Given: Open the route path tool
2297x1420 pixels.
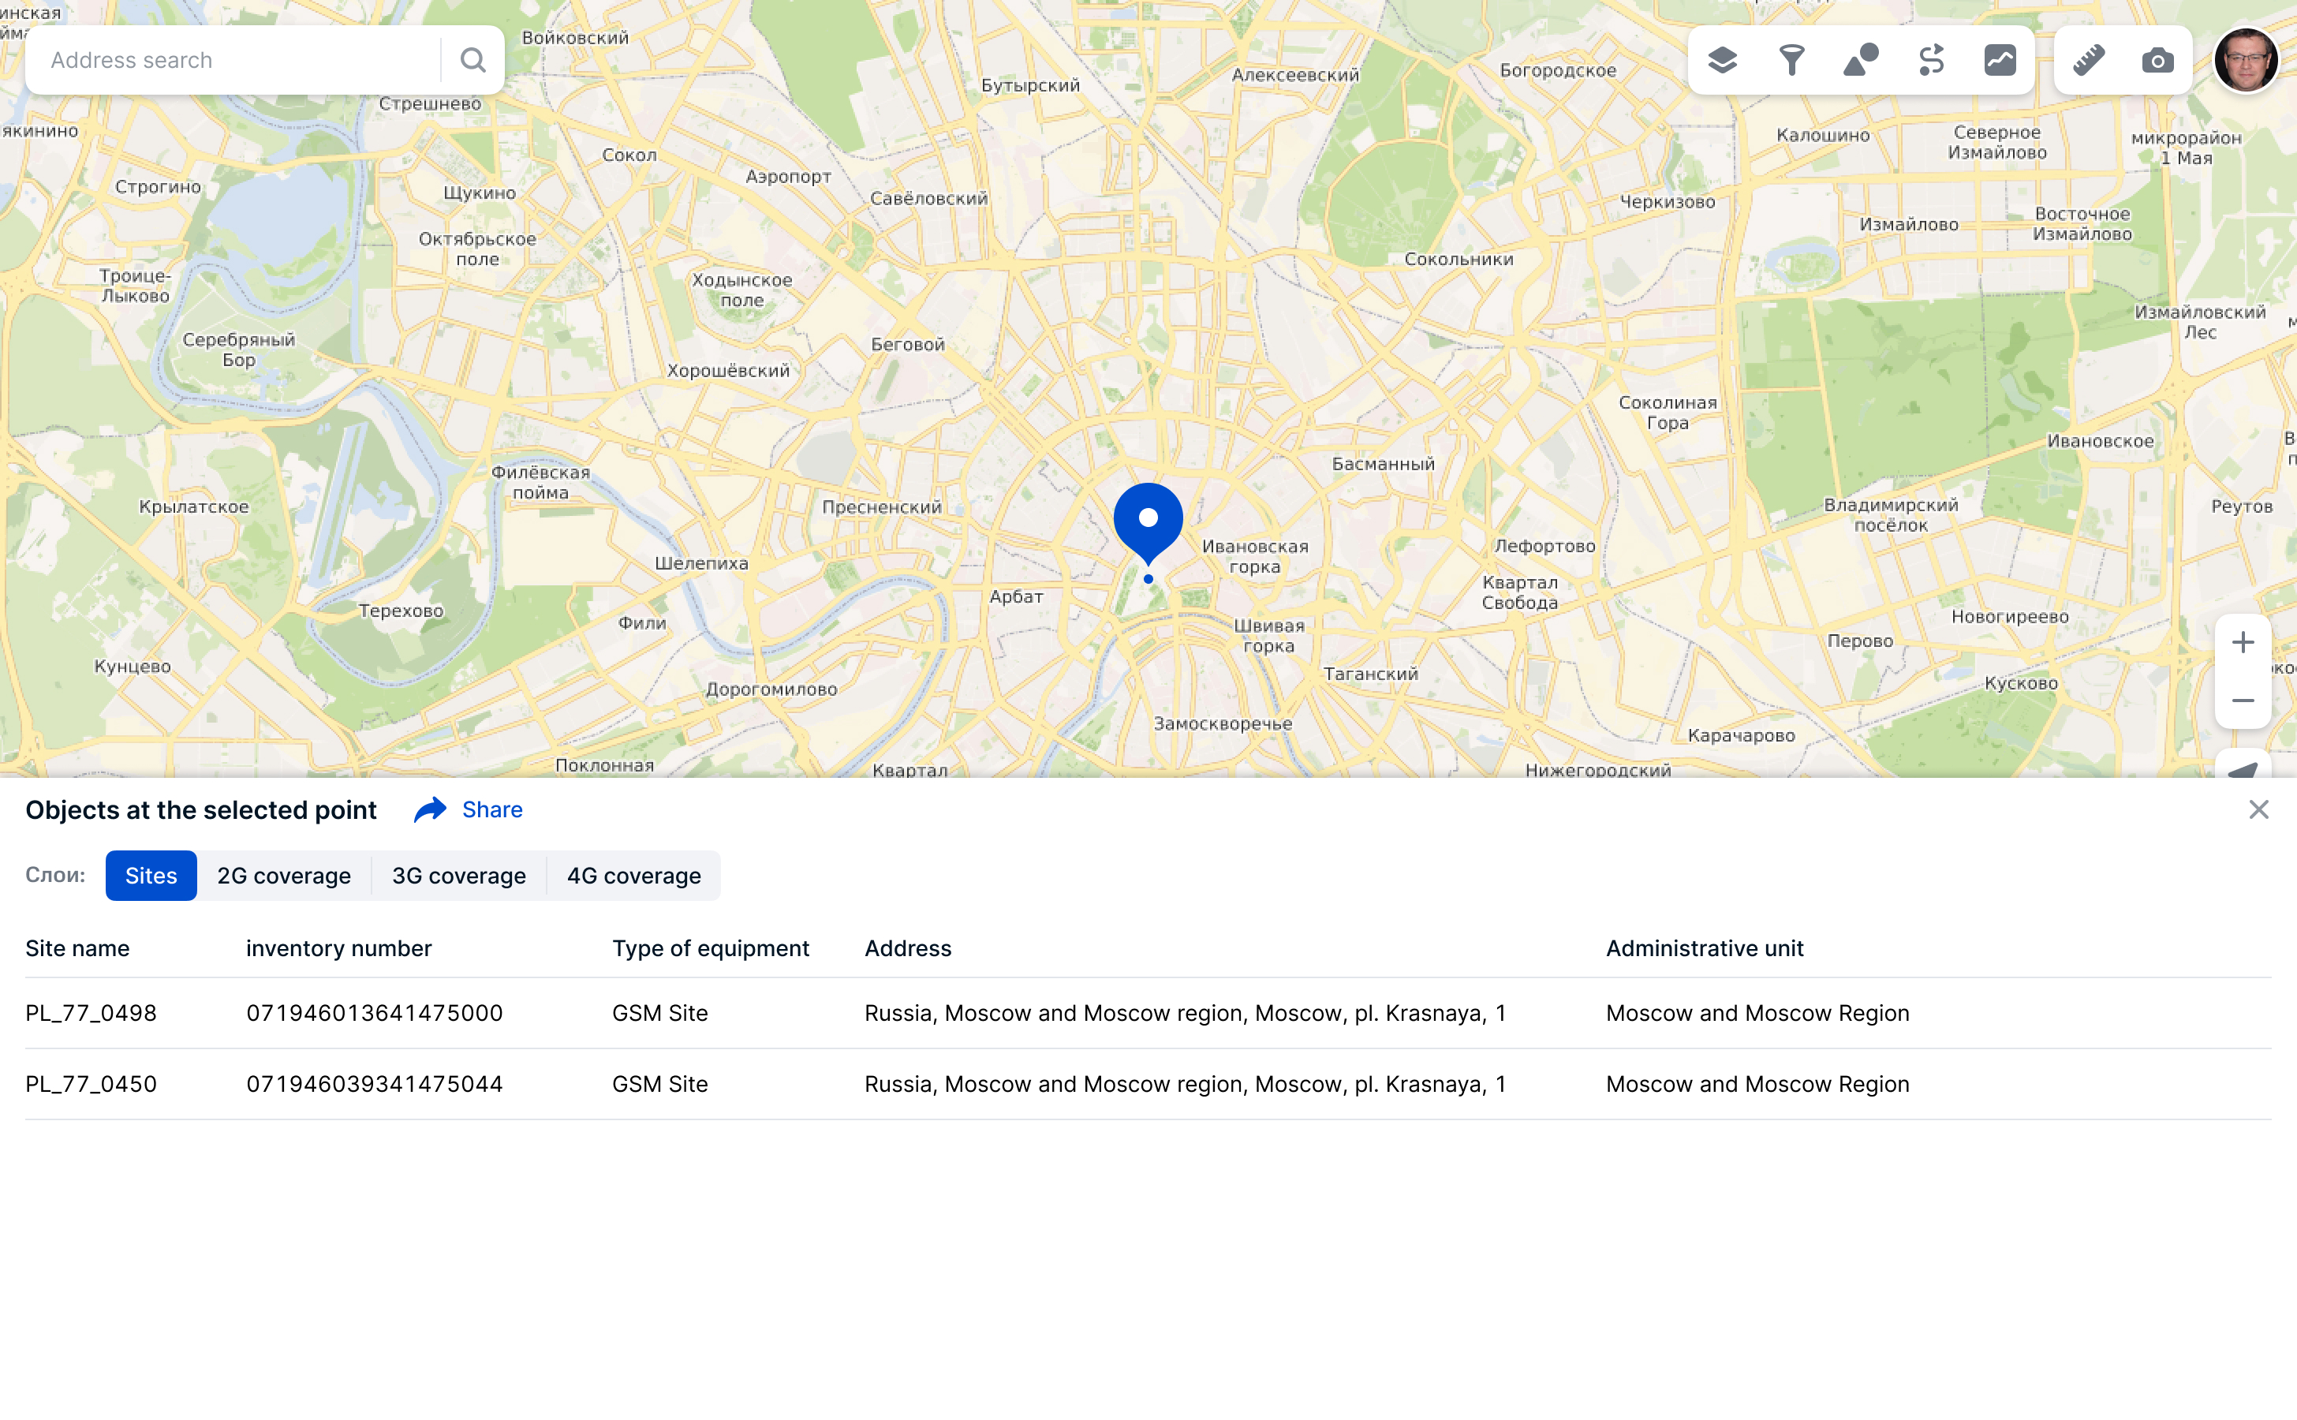Looking at the screenshot, I should [1931, 60].
